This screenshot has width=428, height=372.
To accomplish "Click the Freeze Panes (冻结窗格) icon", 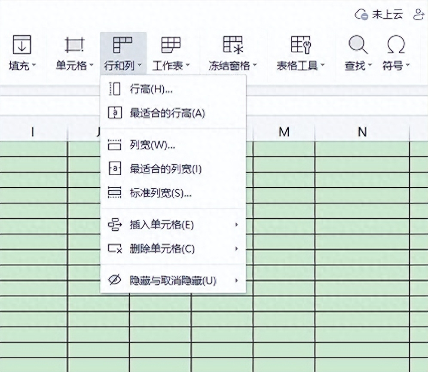I will [x=233, y=45].
